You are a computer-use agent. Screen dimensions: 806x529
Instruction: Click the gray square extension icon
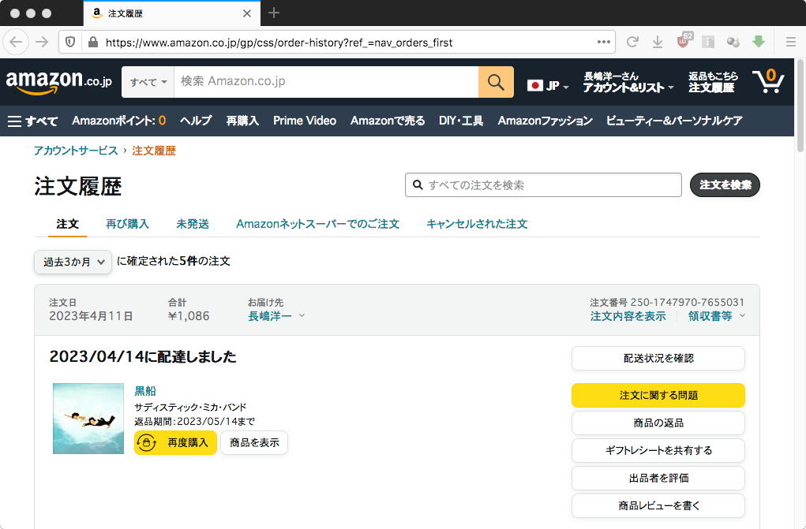click(708, 42)
